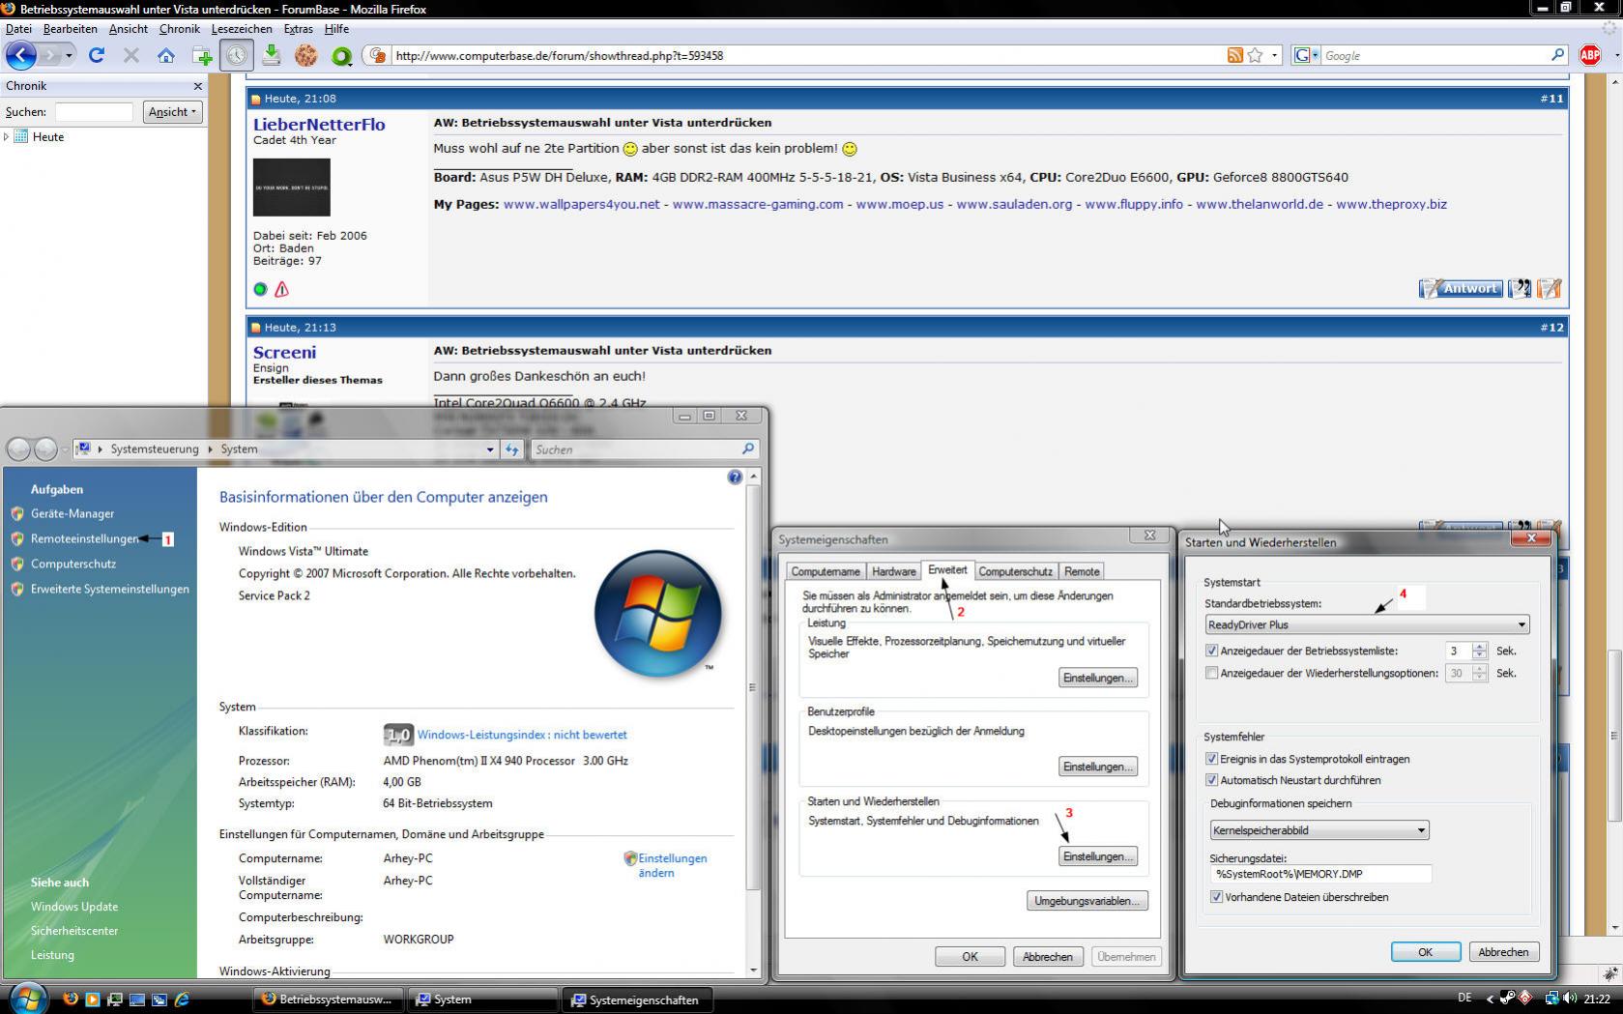Image resolution: width=1623 pixels, height=1014 pixels.
Task: Click the Show Desktop quick launch icon
Action: click(136, 999)
